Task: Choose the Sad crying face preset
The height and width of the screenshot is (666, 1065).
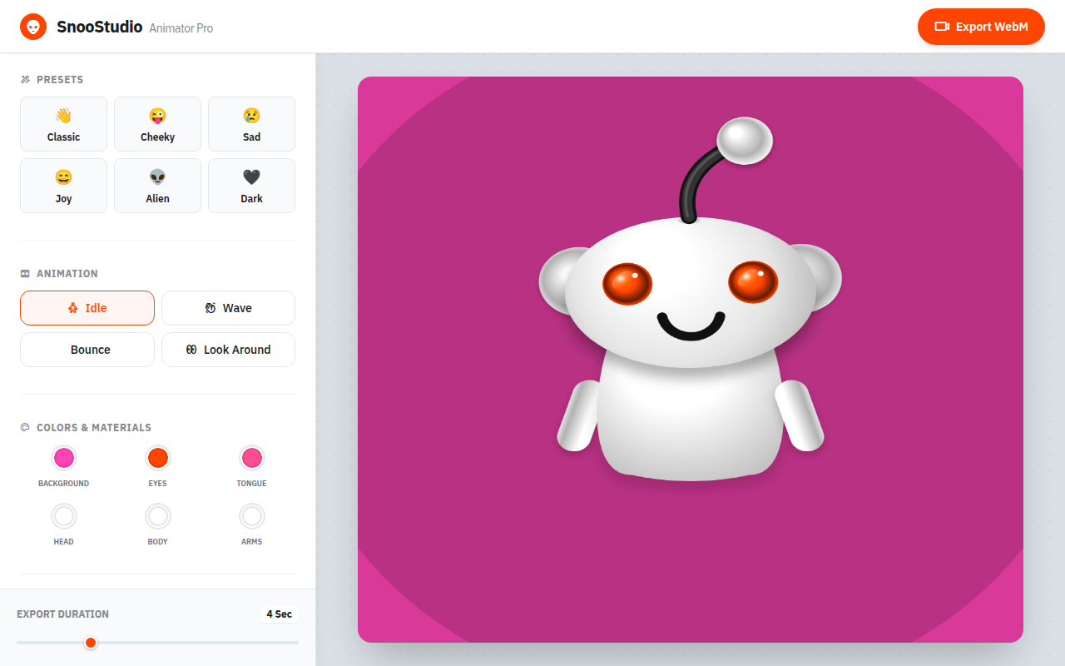Action: [x=251, y=124]
